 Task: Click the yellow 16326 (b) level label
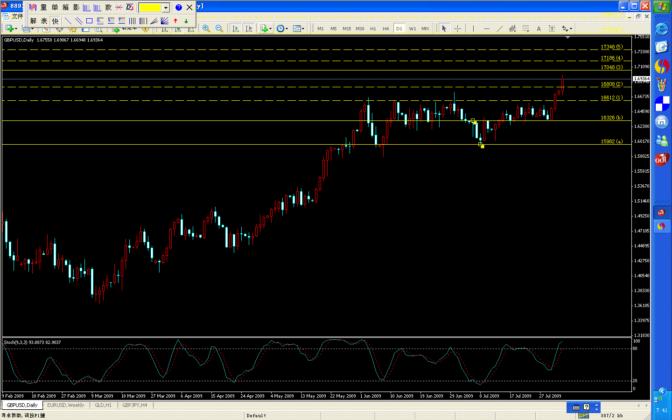[611, 118]
